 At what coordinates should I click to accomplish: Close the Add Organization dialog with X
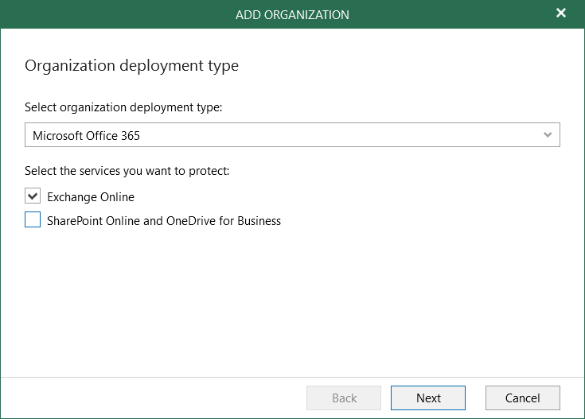561,14
